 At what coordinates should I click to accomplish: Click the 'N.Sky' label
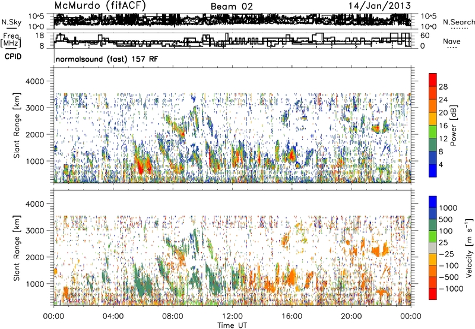(11, 22)
